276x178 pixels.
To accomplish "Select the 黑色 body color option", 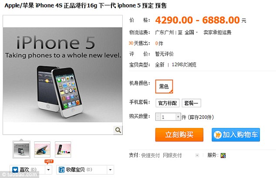I will (164, 87).
